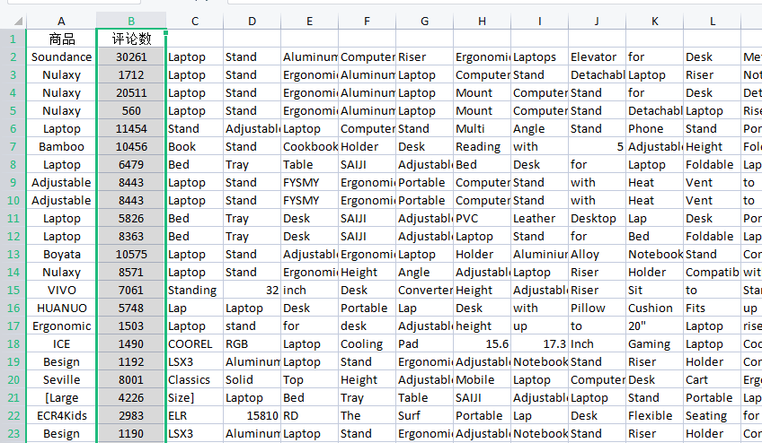Click cell containing [Large
Screen dimensions: 762x443
[x=61, y=398]
